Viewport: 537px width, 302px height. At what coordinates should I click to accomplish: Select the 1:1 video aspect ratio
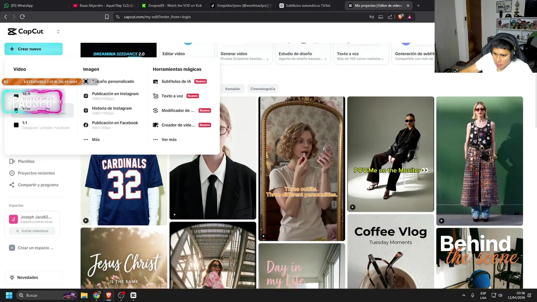(41, 125)
